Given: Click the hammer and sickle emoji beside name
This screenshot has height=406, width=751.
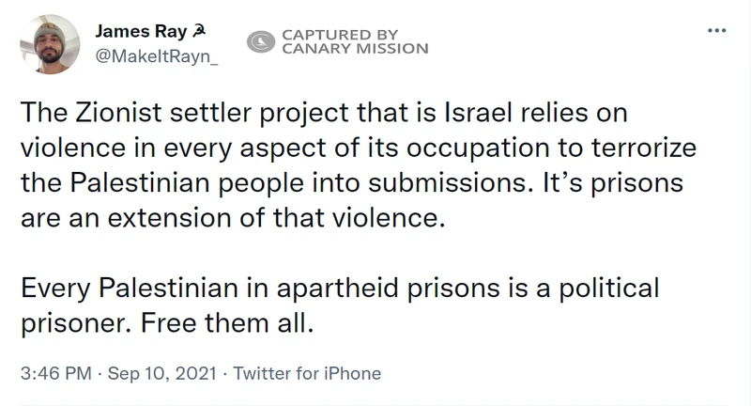Looking at the screenshot, I should [x=199, y=32].
